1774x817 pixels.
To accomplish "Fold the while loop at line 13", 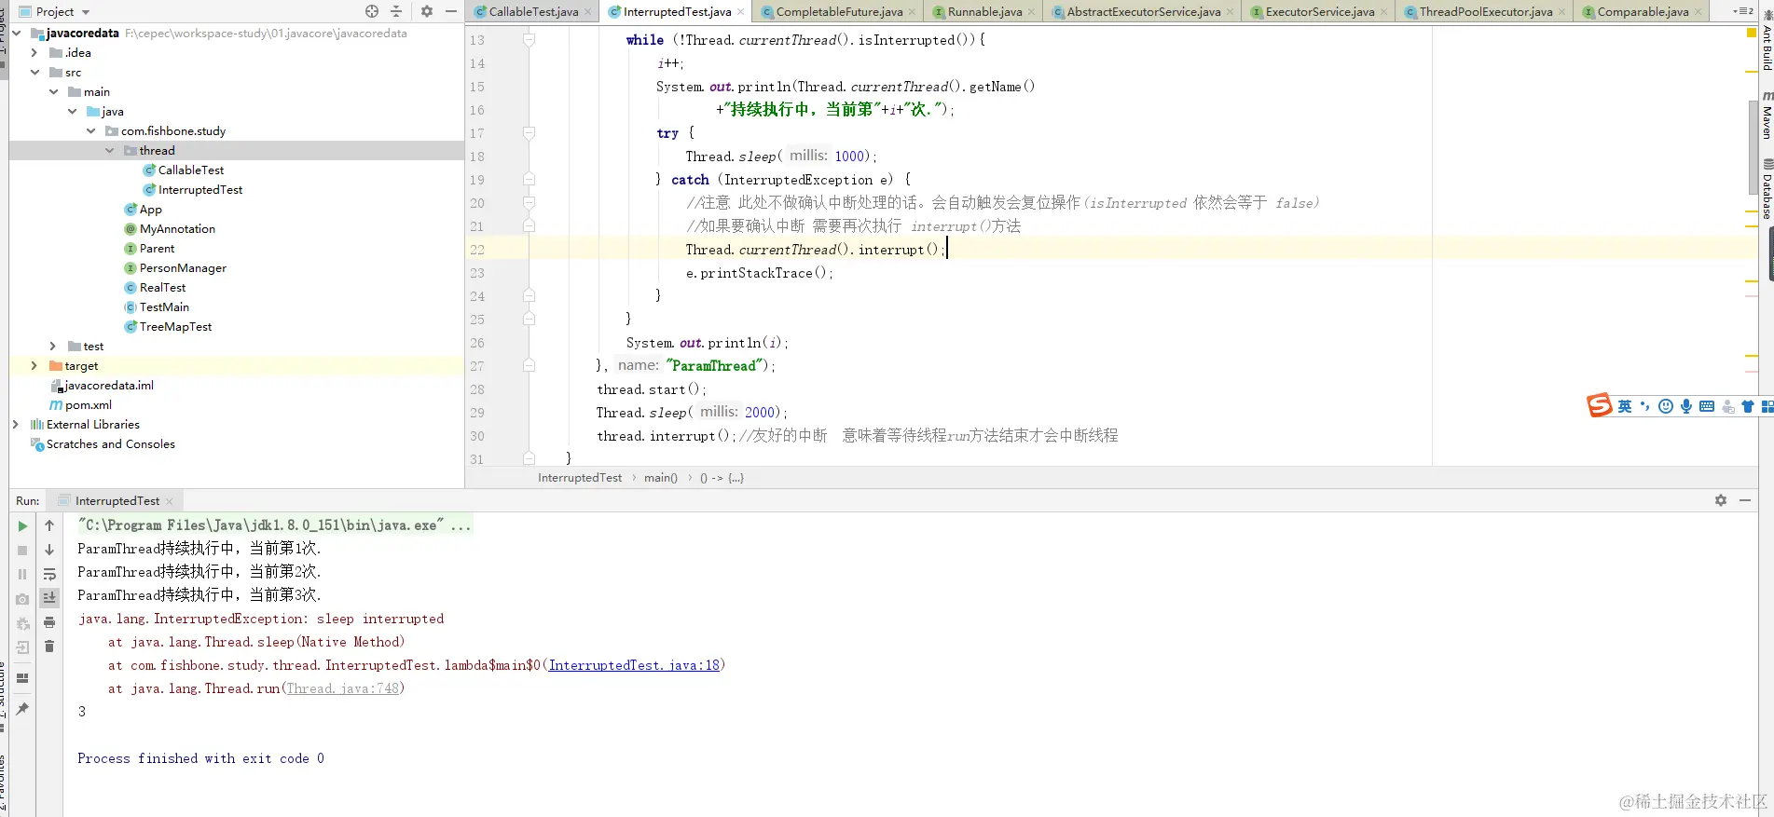I will [x=529, y=40].
